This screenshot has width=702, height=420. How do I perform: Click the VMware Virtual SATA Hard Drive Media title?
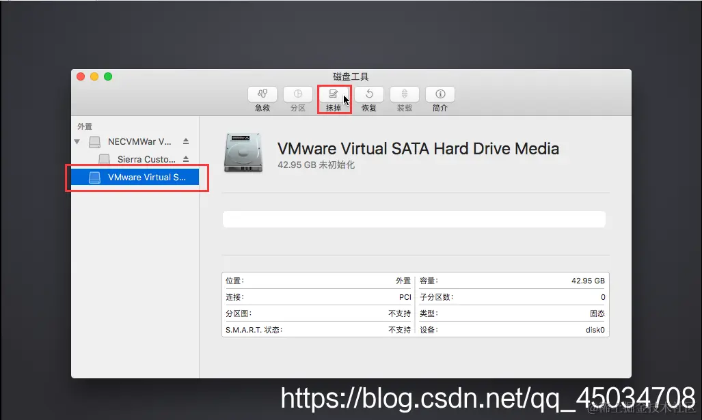click(418, 148)
